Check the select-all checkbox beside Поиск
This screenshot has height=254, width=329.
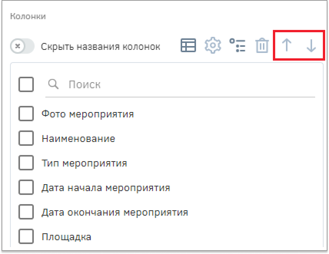point(26,84)
